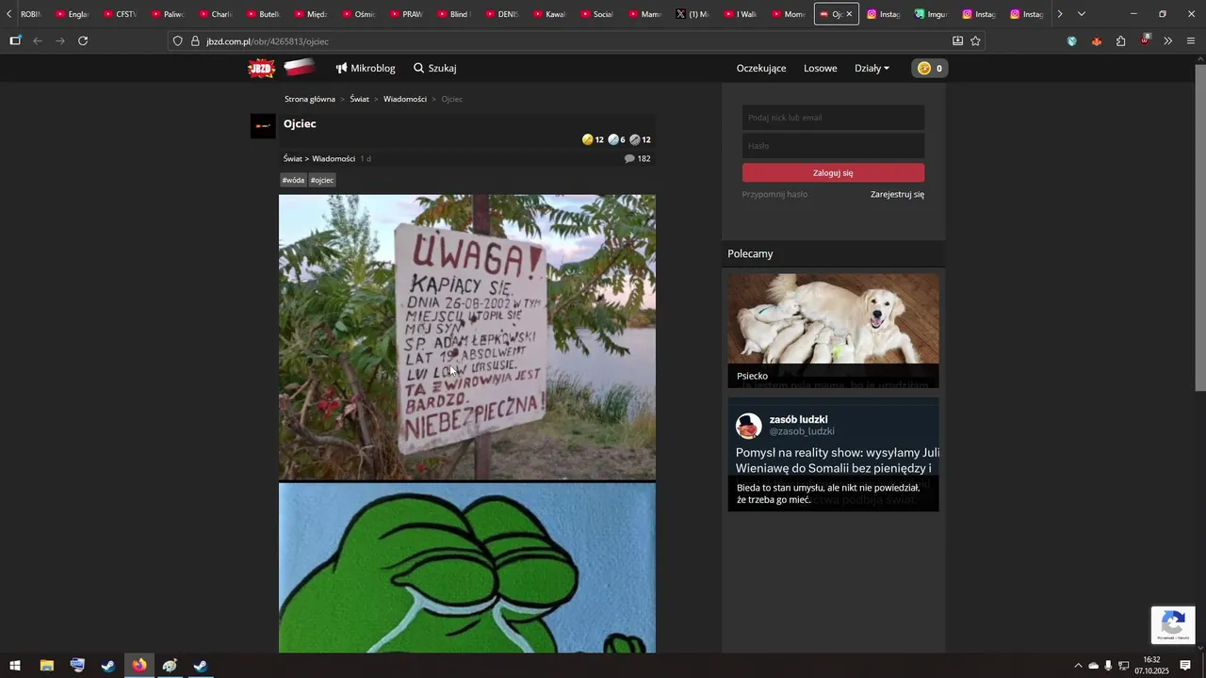Screen dimensions: 1206x678
Task: Click the page vertical scrollbar thumb
Action: click(x=1200, y=228)
